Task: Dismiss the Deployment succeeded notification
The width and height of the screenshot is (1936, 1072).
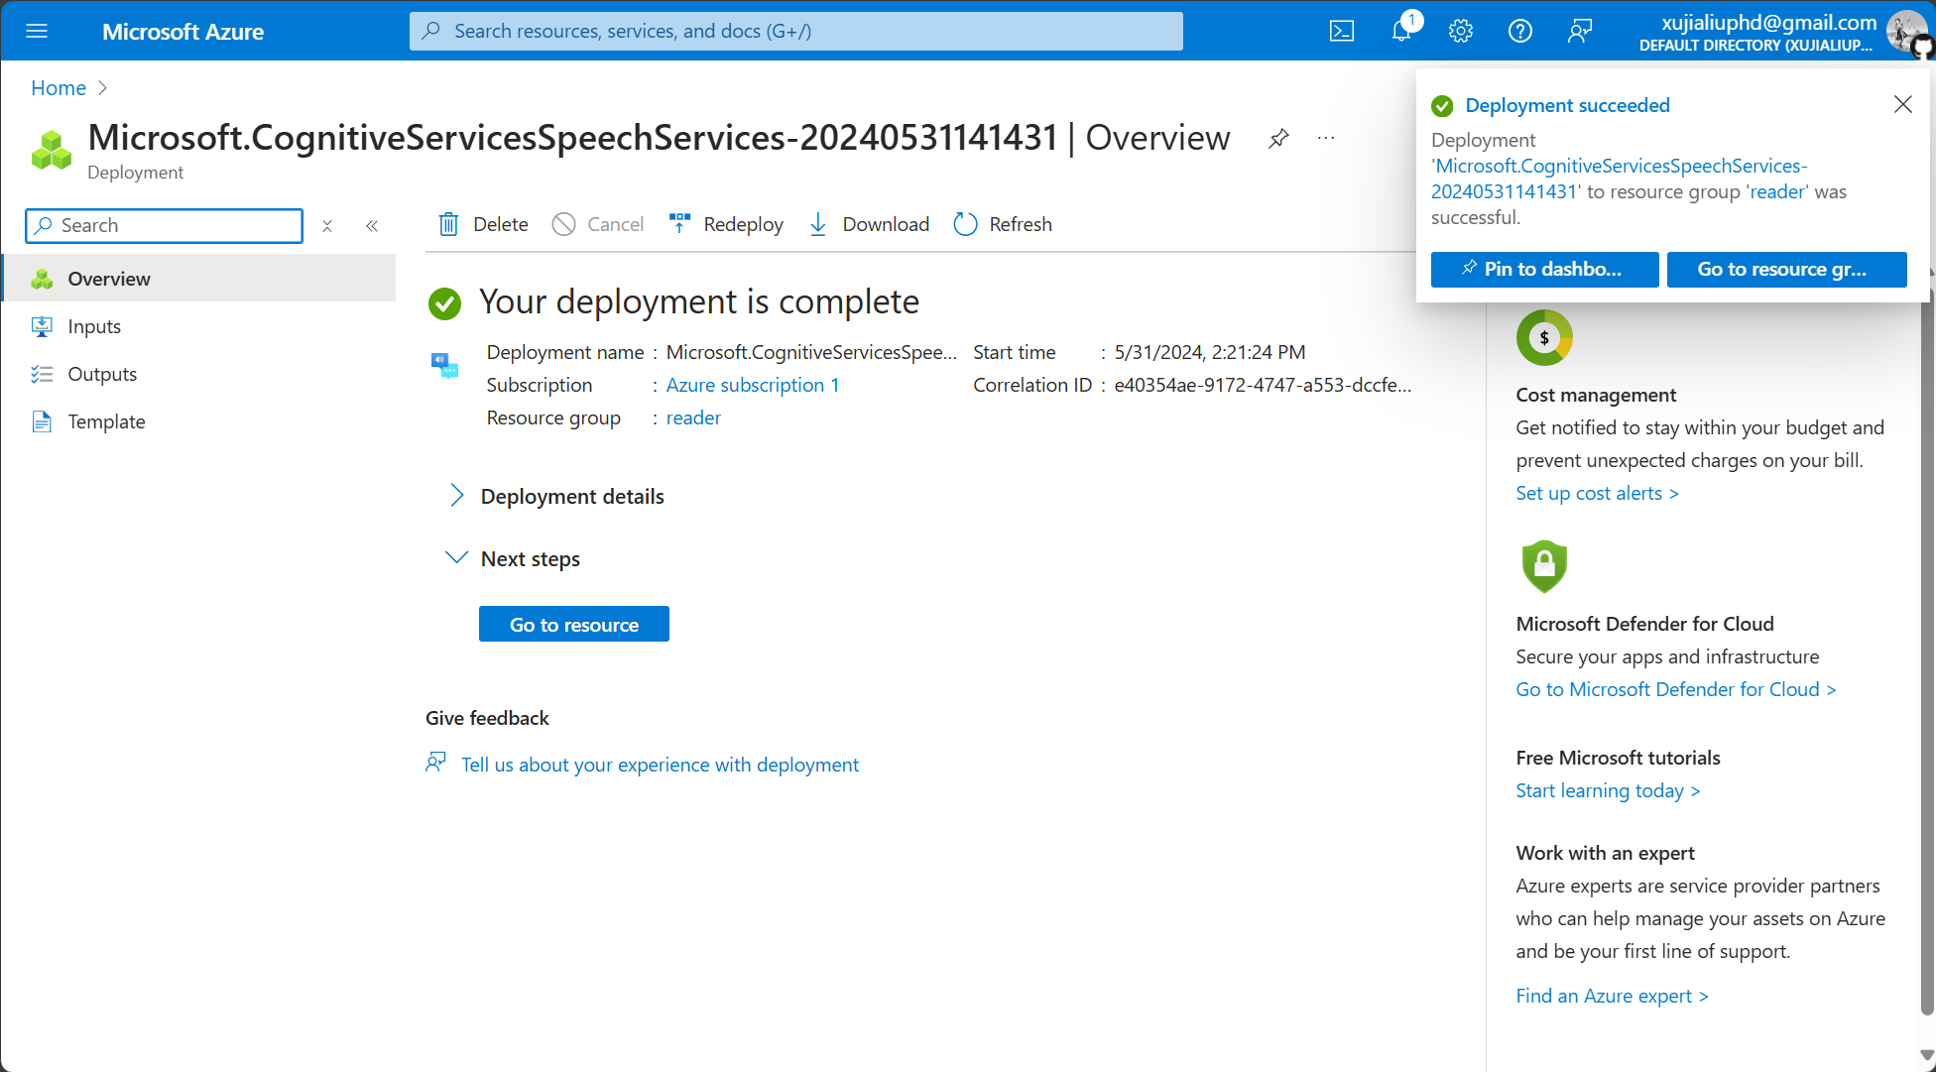Action: point(1902,104)
